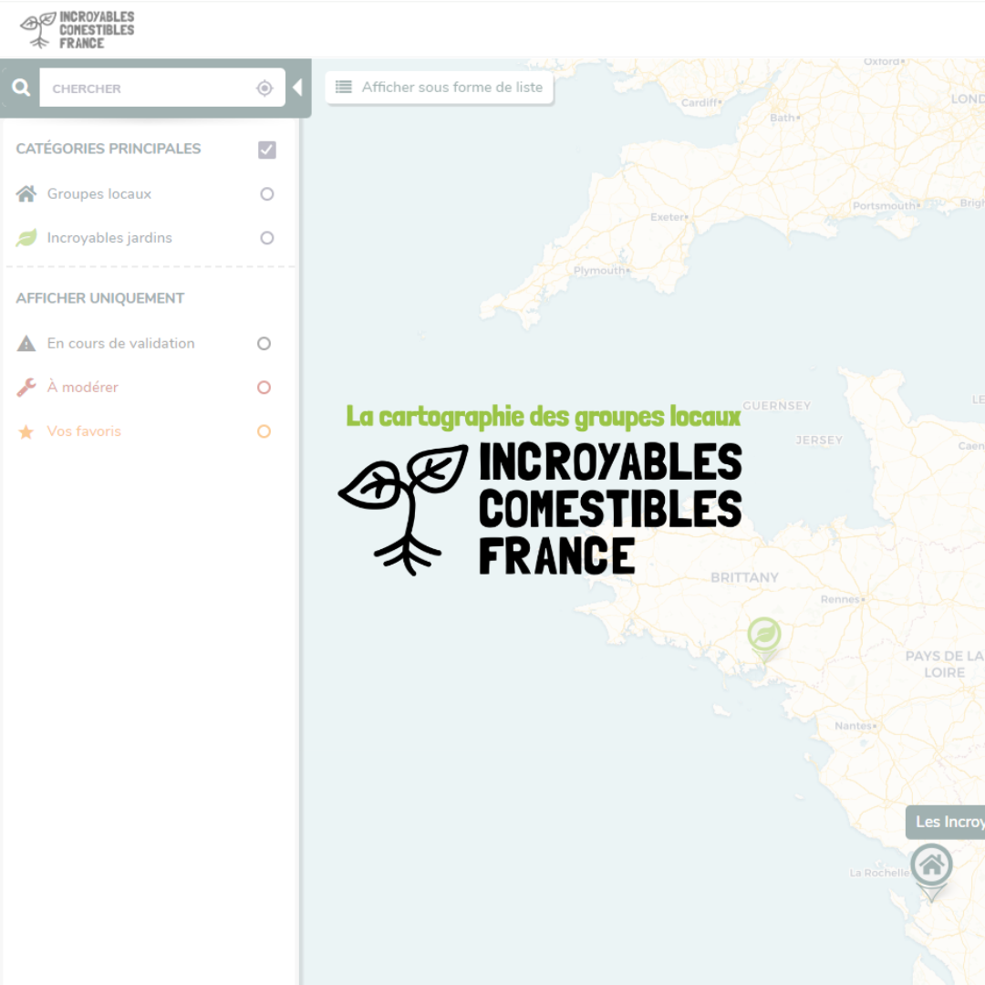
Task: Toggle En cours de validation radio
Action: (264, 344)
